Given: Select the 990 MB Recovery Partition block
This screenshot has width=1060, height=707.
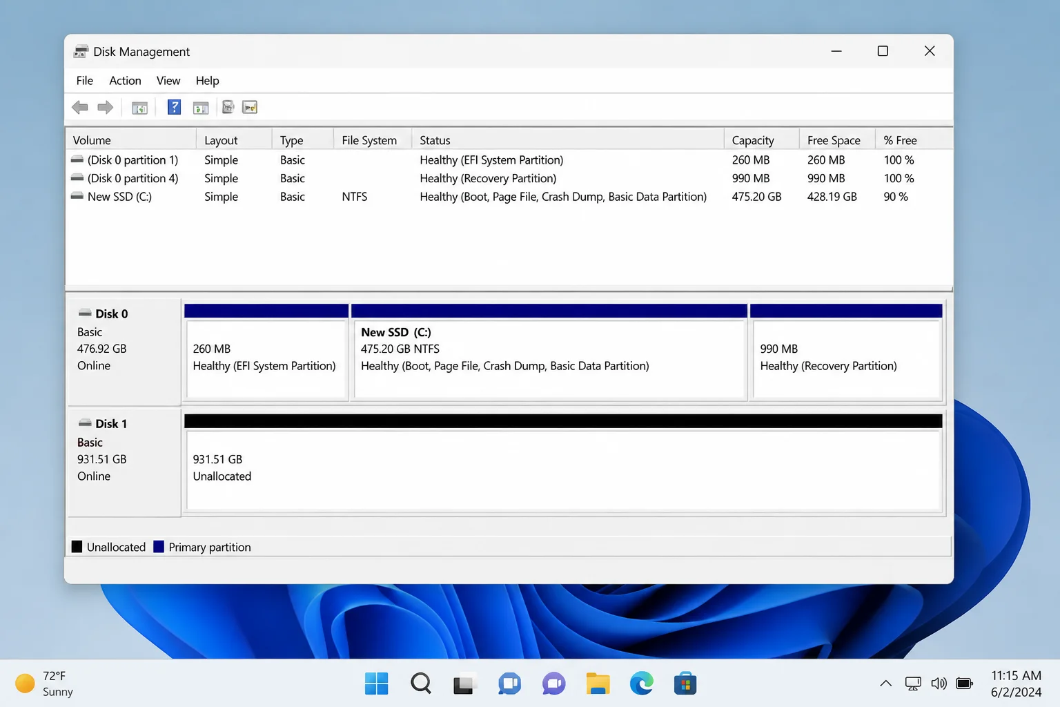Looking at the screenshot, I should 846,352.
